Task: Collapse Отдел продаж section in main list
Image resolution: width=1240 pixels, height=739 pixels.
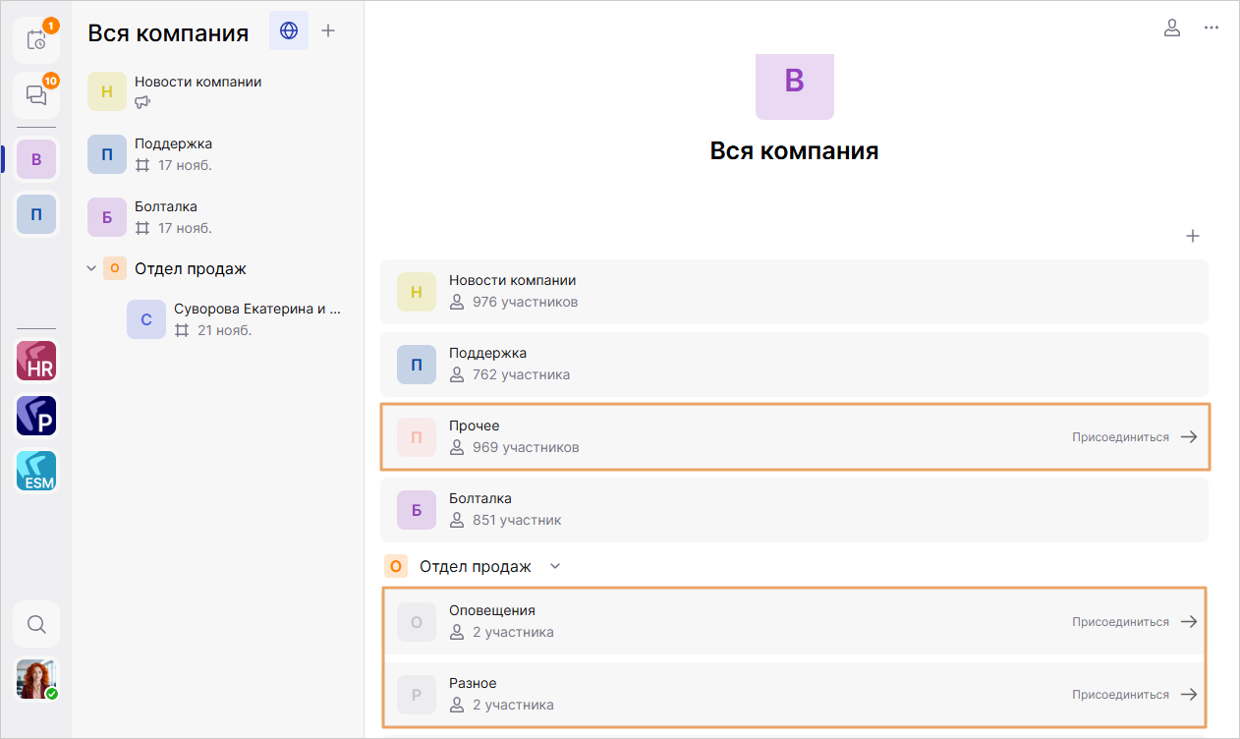Action: point(555,566)
